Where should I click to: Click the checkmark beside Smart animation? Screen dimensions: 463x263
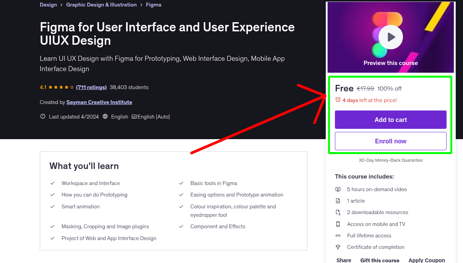[x=52, y=206]
